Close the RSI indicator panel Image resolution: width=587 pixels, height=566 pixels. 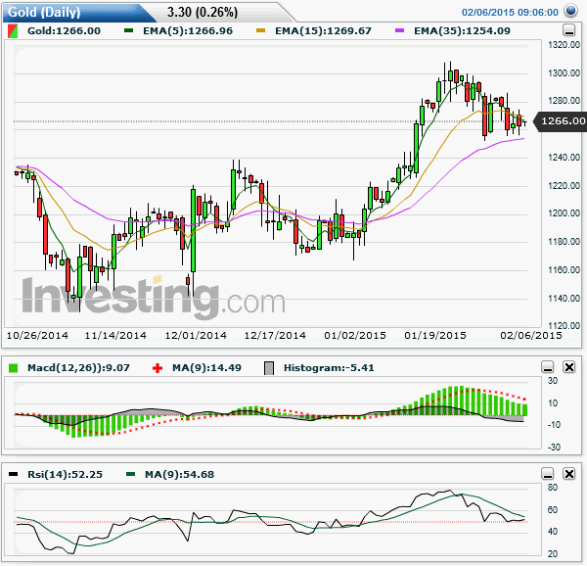point(569,474)
